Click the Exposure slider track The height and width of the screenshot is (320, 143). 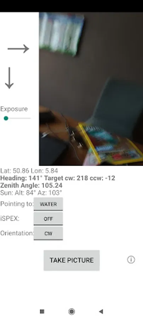[x=17, y=118]
